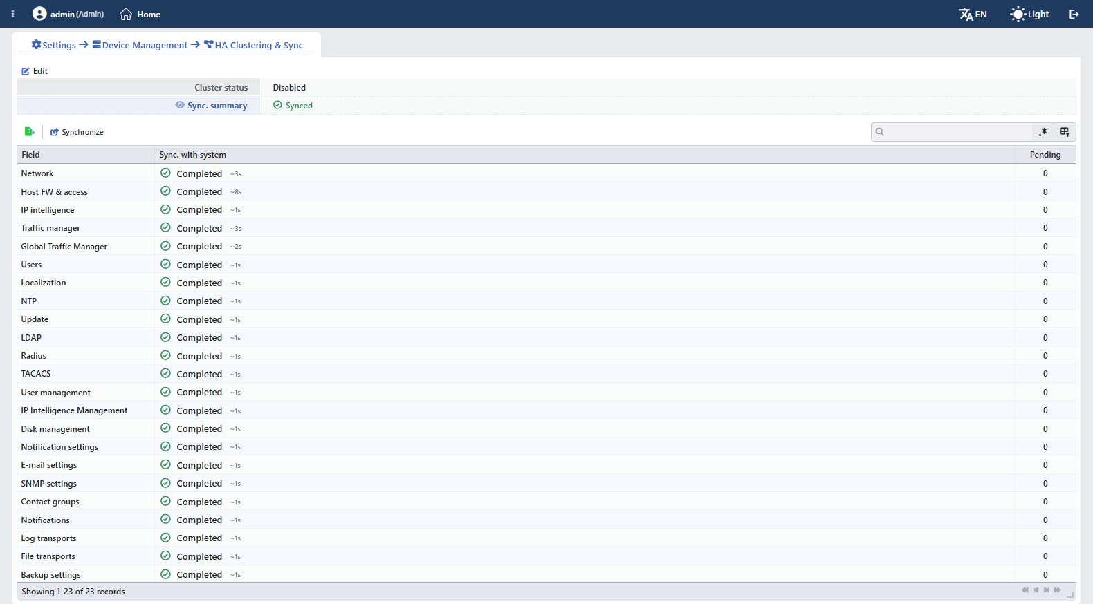The image size is (1093, 604).
Task: Select the TACACS row
Action: 546,374
